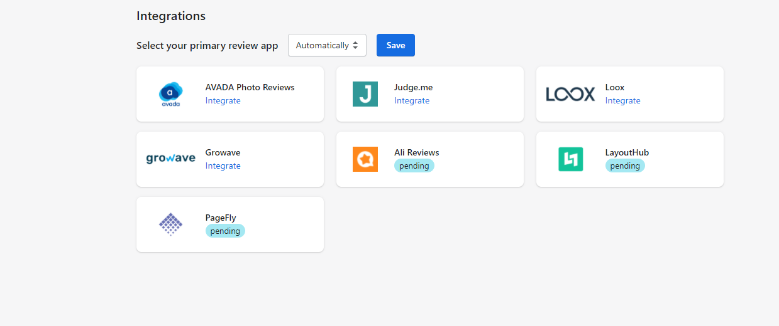The width and height of the screenshot is (779, 326).
Task: Click the AVADA cloud logo icon
Action: tap(170, 94)
